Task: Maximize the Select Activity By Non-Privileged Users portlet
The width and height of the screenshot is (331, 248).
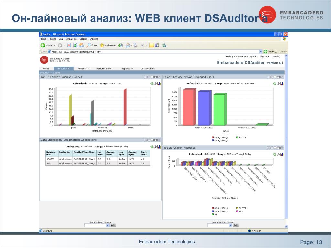Action: 278,77
